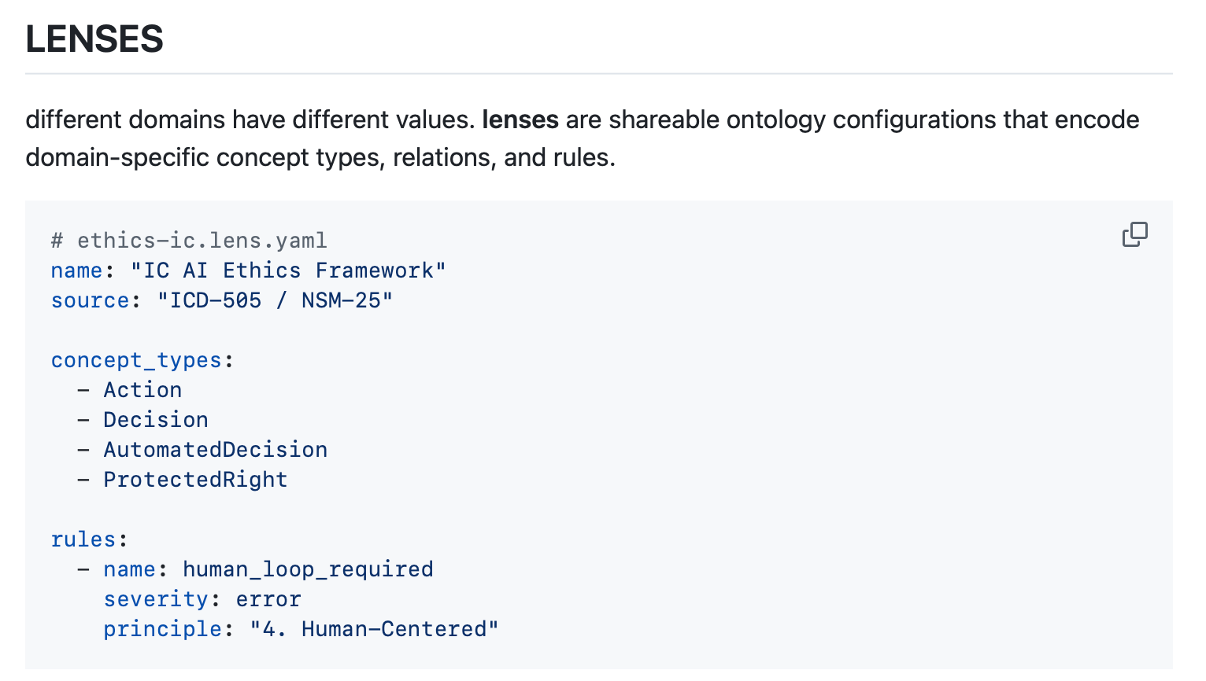Click the "error" severity value
Image resolution: width=1206 pixels, height=681 pixels.
coord(268,599)
